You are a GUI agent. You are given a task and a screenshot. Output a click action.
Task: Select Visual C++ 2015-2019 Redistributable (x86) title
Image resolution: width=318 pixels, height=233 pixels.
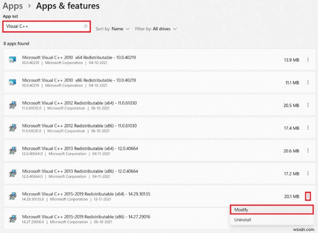point(86,217)
